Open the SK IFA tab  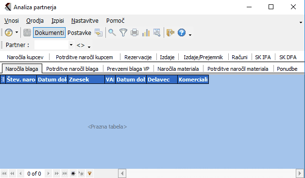[x=263, y=57]
